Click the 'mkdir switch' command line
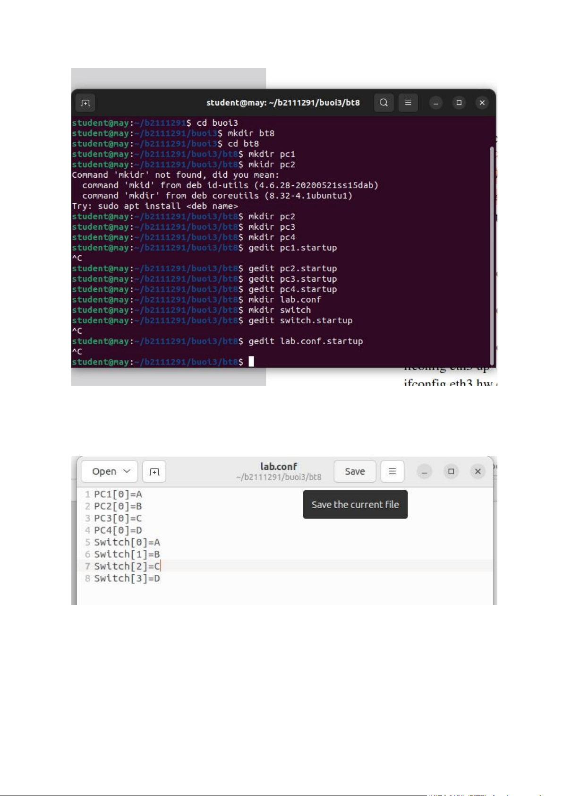Image resolution: width=563 pixels, height=796 pixels. coord(191,310)
